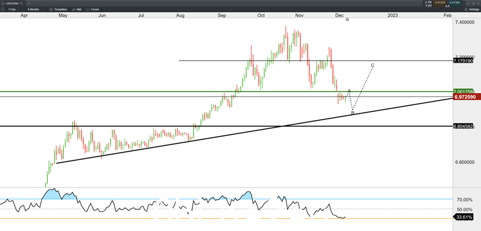Viewport: 481px width, 231px height.
Task: Open chart Settings gear
Action: tap(472, 9)
